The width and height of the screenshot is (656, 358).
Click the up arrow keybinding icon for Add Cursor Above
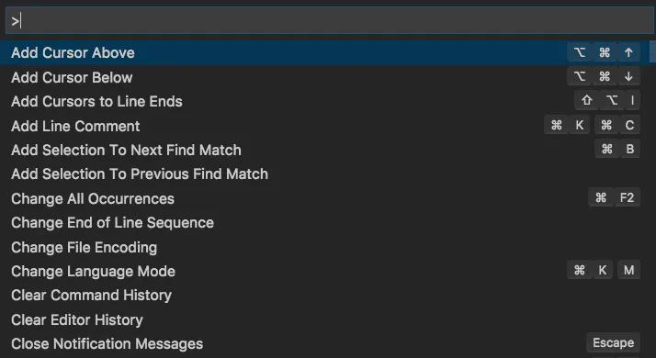pyautogui.click(x=628, y=52)
